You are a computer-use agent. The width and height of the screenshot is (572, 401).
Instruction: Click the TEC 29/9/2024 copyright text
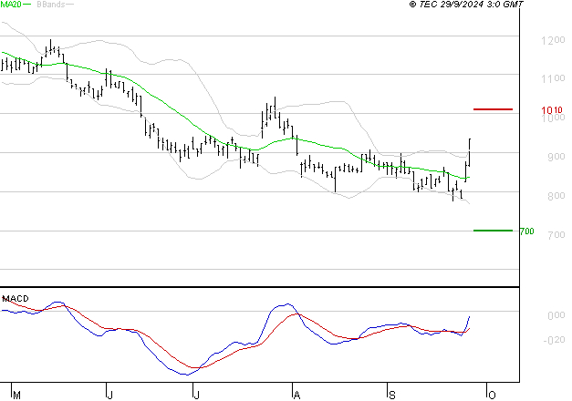466,4
